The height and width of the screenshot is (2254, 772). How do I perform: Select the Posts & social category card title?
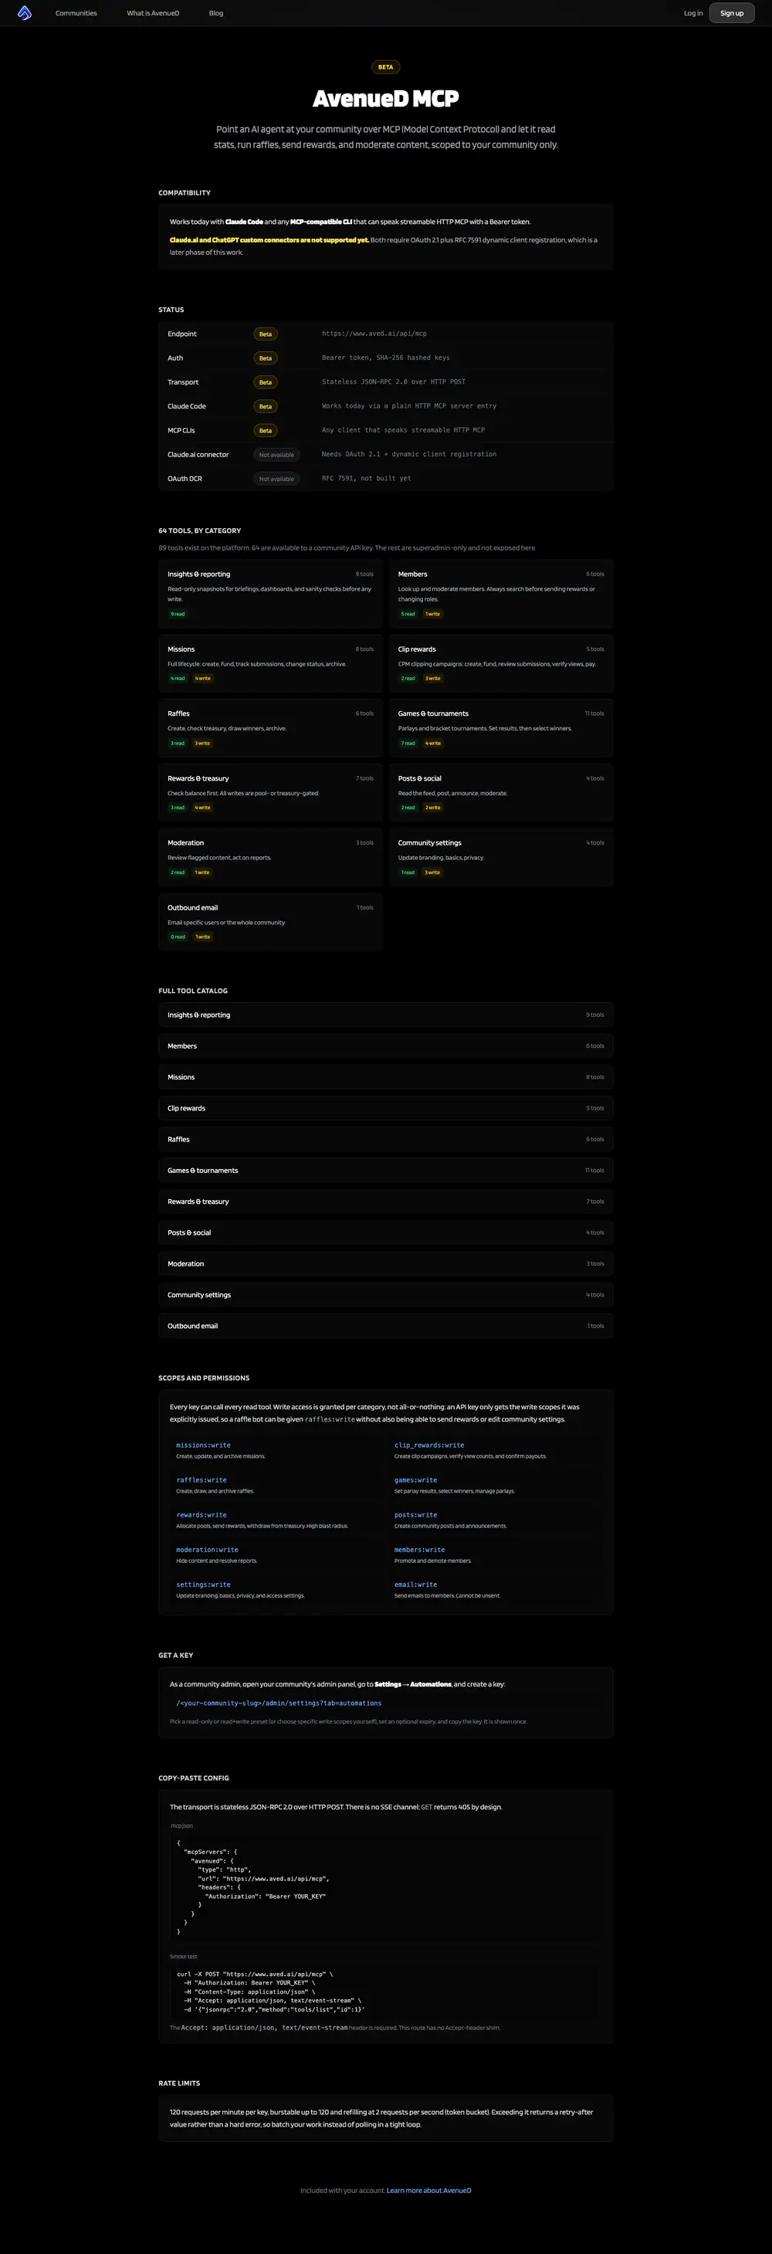point(419,779)
